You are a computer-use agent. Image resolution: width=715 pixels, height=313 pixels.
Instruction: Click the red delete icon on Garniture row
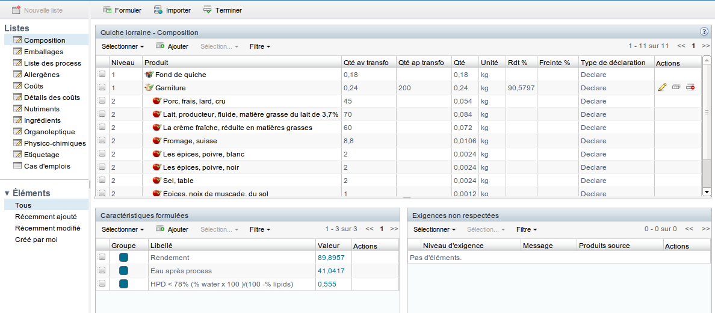690,87
